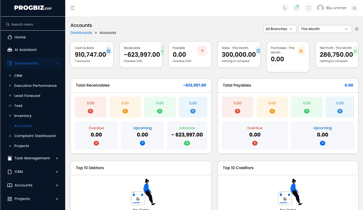Viewport: 363px width, 210px height.
Task: Toggle the hamburger sidebar menu icon
Action: (72, 8)
